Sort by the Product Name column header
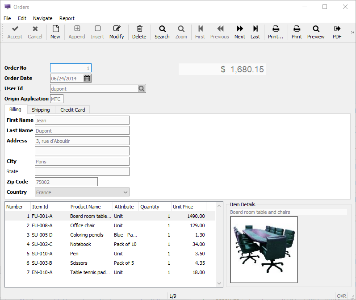This screenshot has height=300, width=356. 91,207
